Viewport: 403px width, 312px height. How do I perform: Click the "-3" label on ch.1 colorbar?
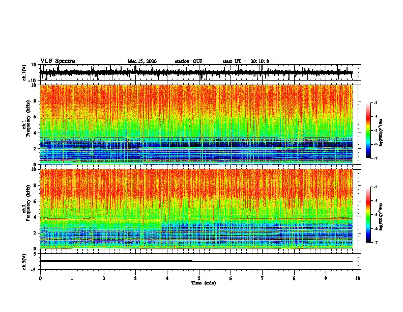pos(376,103)
